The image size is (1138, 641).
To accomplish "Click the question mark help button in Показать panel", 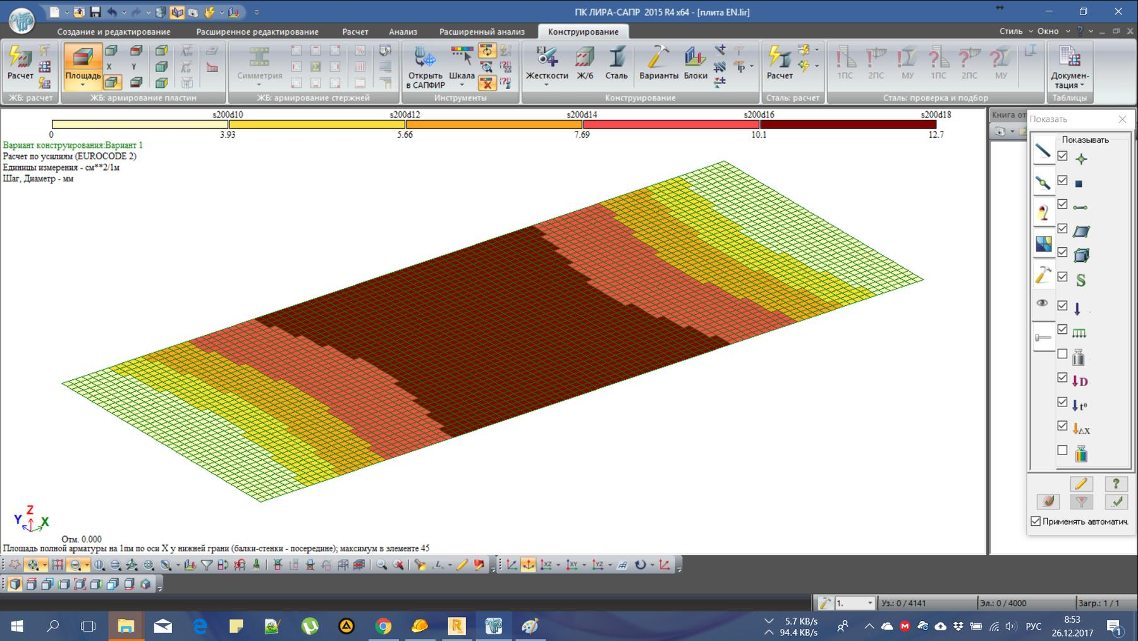I will coord(1116,484).
